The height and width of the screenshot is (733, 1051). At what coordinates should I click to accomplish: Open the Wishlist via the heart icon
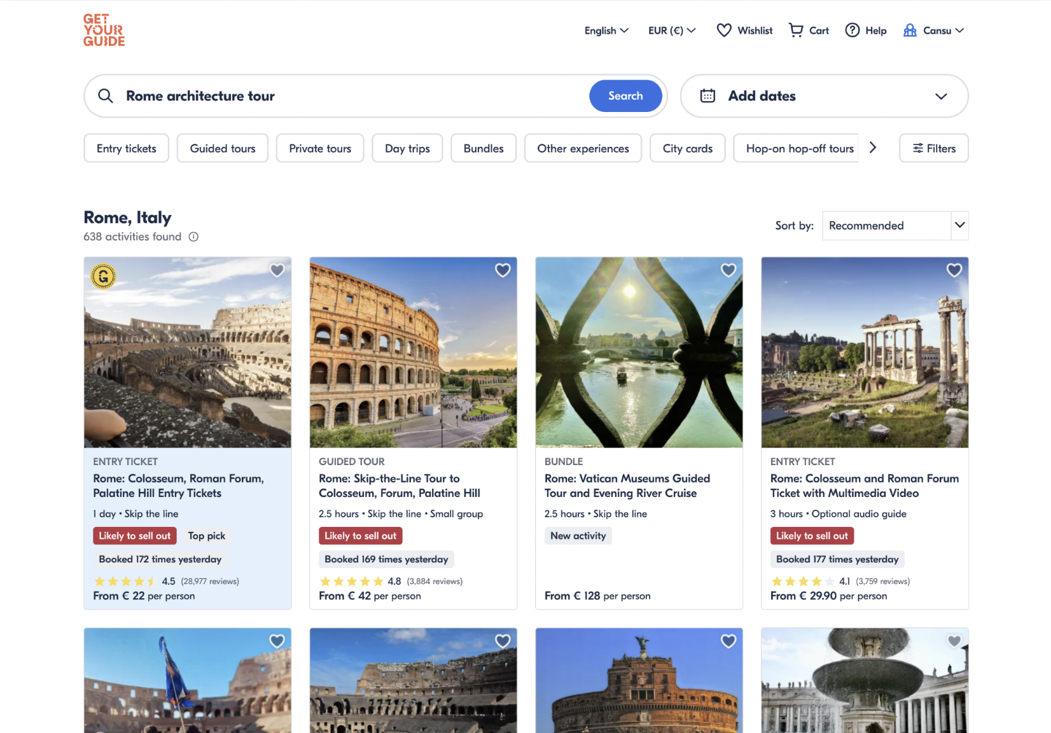(725, 30)
